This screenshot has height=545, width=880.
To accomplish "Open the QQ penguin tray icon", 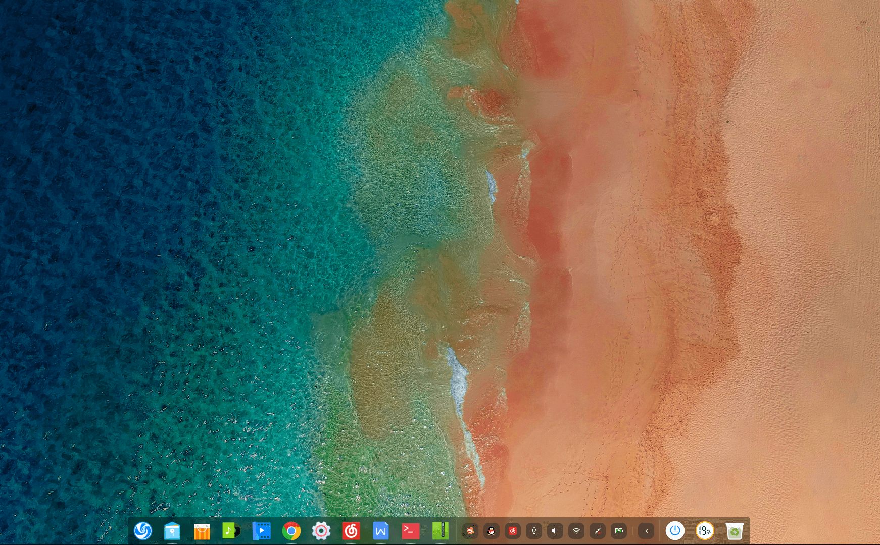I will click(x=491, y=531).
